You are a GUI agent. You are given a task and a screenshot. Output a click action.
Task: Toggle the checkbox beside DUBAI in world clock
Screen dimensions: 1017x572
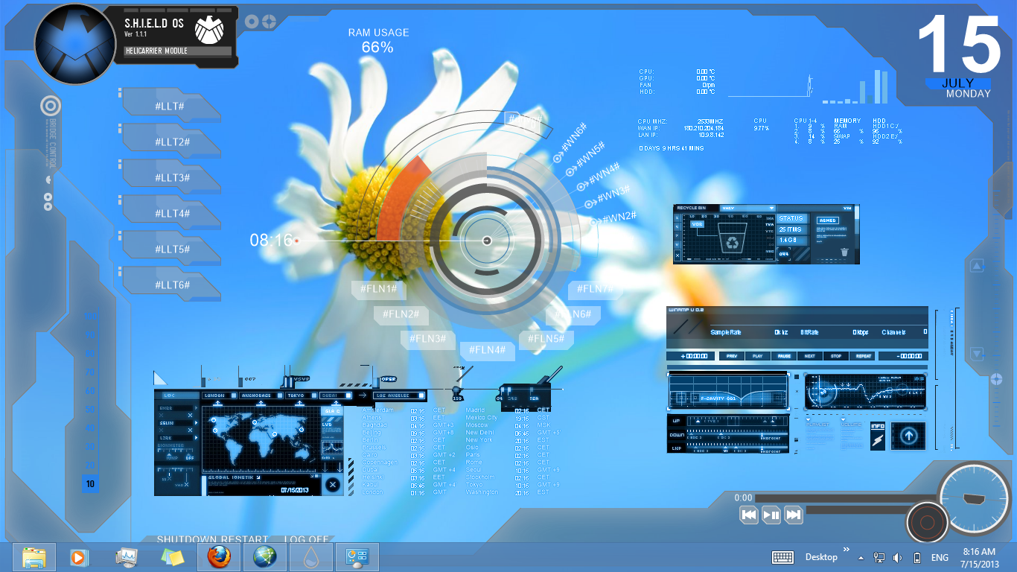pos(347,395)
